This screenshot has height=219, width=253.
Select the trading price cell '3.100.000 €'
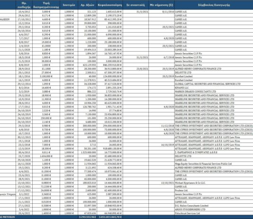46,76
